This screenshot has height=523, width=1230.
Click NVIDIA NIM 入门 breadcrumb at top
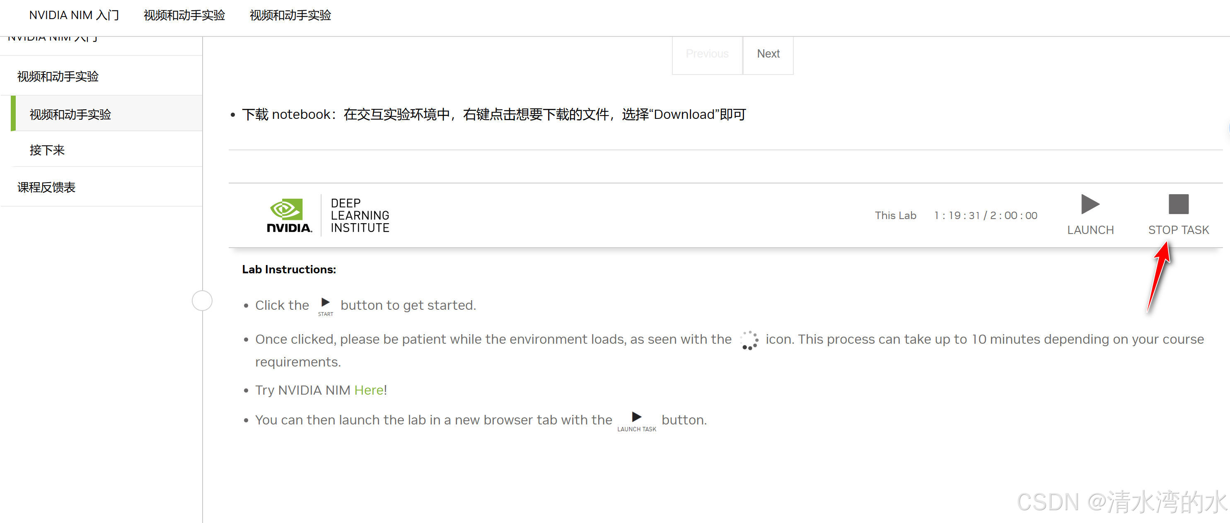pos(74,15)
